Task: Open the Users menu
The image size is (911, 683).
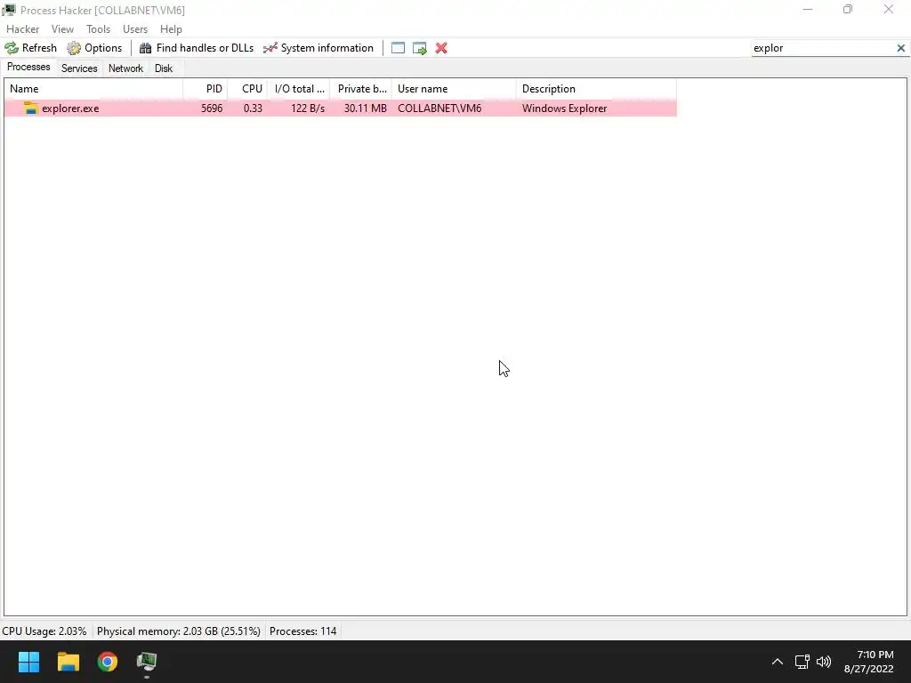Action: tap(135, 29)
